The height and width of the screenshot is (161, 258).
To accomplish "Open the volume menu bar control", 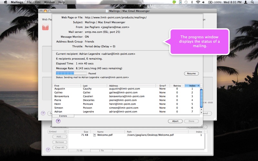I will [x=203, y=2].
